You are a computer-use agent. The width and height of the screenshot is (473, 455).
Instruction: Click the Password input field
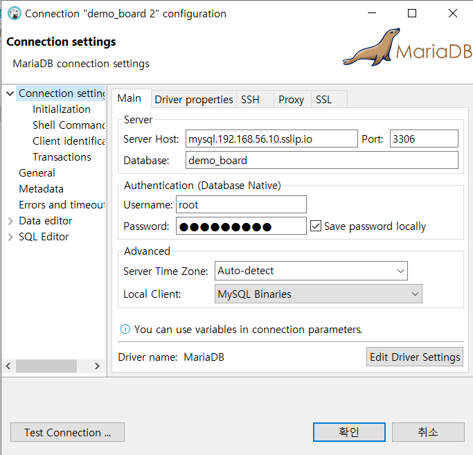point(241,226)
